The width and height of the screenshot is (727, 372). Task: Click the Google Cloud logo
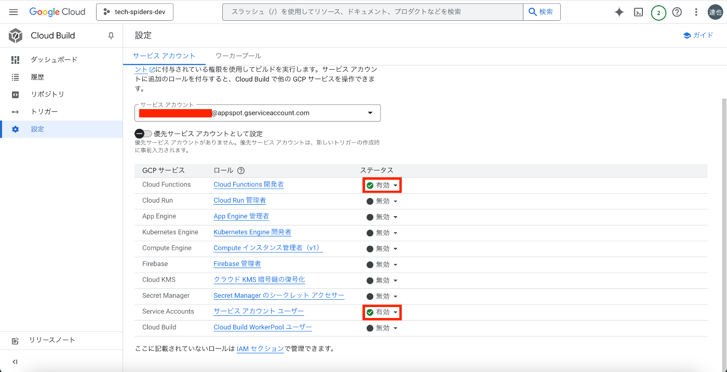(x=57, y=12)
